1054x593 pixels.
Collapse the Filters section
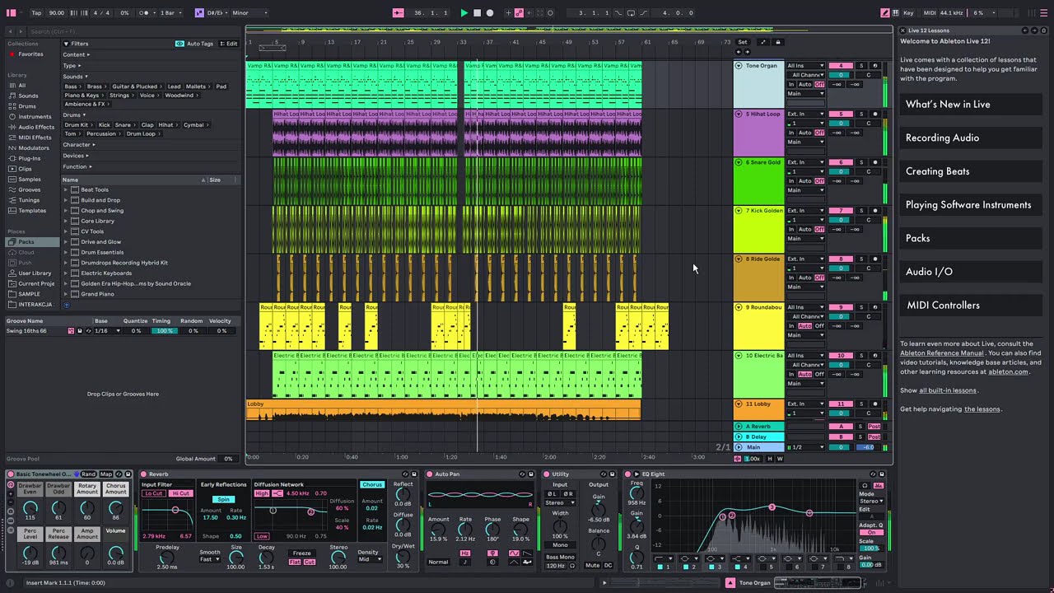coord(66,44)
